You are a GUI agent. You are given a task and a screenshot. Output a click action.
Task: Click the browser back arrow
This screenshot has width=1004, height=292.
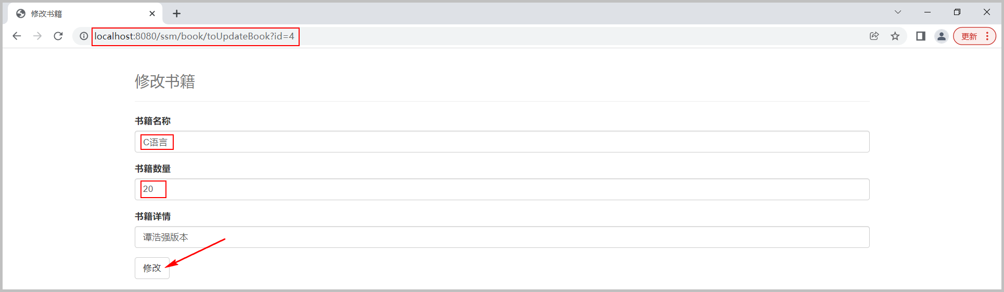17,36
